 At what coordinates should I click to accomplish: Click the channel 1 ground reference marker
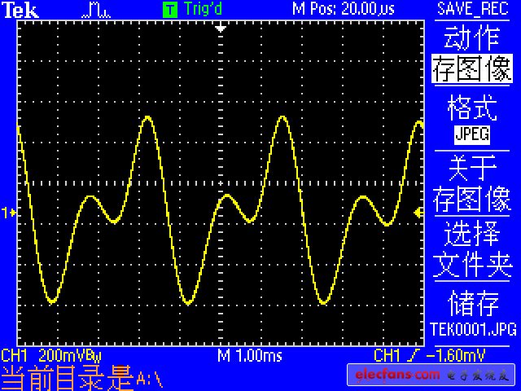pos(8,213)
